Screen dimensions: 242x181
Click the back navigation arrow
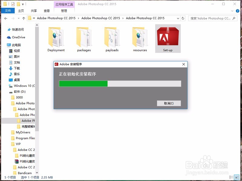pos(5,18)
